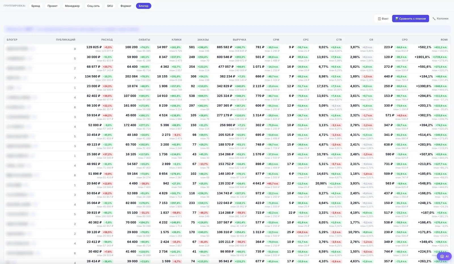Open the AI assistant button
Viewport: 454px width, 264px height.
pos(444,256)
